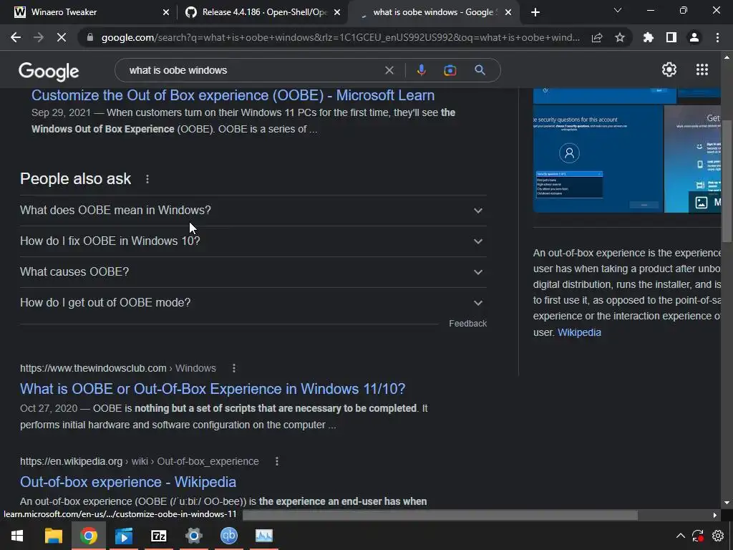Open the Chrome three-dot menu
Screen dimensions: 733x550
717,37
